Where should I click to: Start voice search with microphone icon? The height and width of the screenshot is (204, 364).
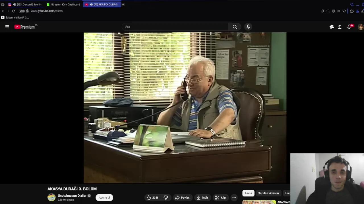[248, 27]
